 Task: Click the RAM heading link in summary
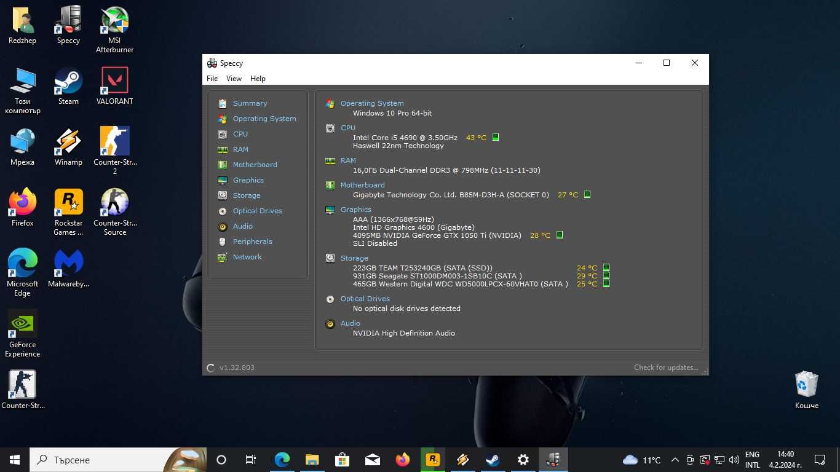pyautogui.click(x=348, y=160)
